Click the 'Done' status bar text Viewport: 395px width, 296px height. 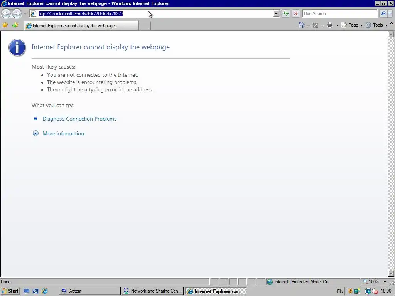click(x=5, y=282)
